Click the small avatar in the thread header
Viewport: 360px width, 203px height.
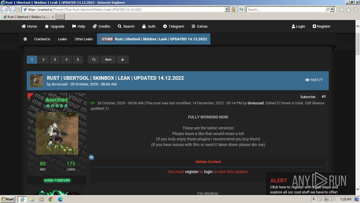[x=36, y=81]
